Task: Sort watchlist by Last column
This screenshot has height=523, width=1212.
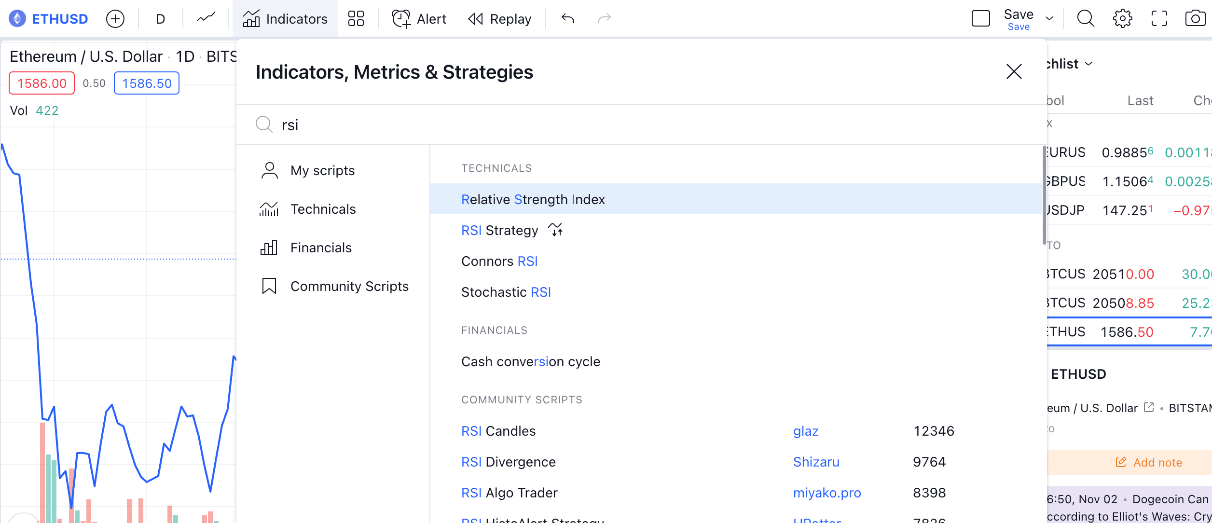Action: pos(1140,100)
